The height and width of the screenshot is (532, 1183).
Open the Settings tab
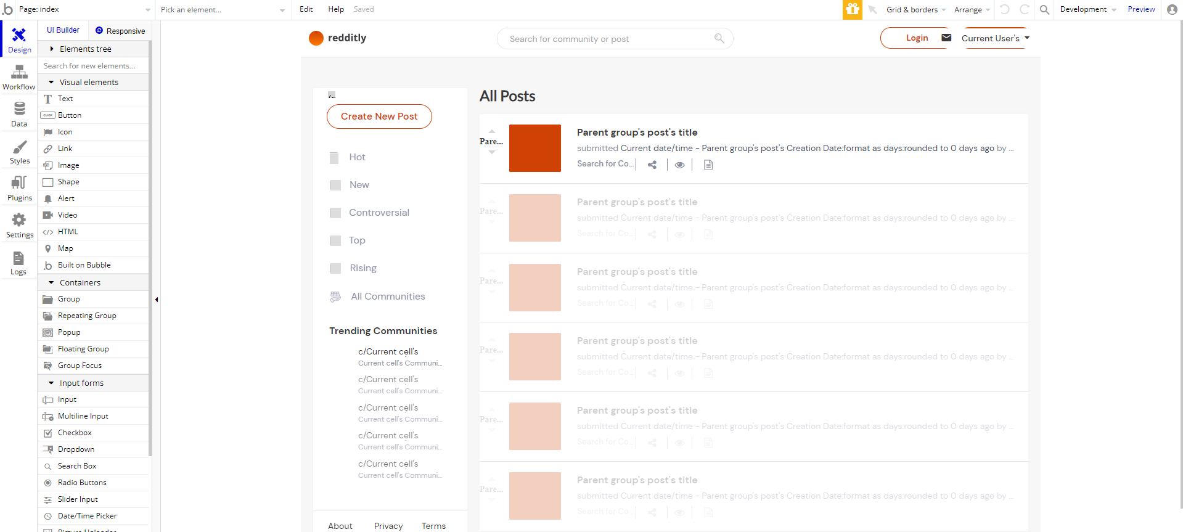coord(19,226)
